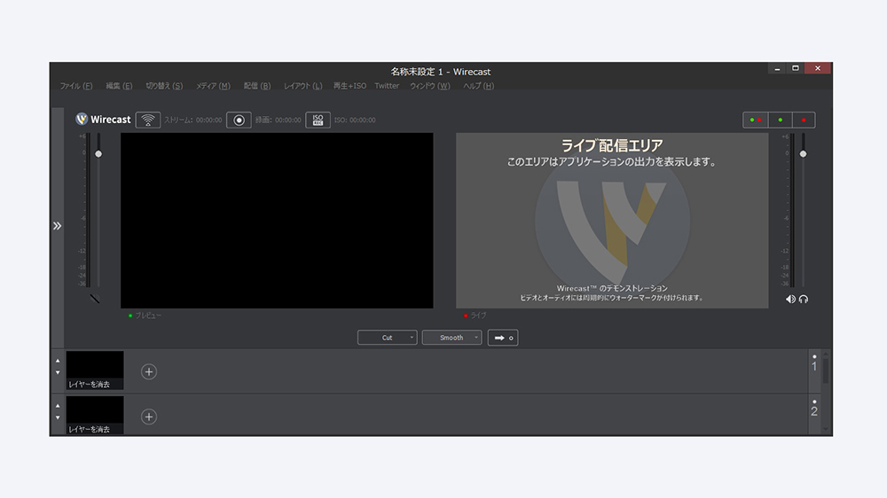Screen dimensions: 887x498
Task: Select the green and red dots layout button
Action: [755, 120]
